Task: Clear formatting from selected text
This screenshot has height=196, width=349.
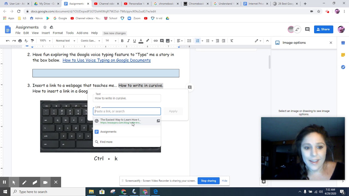Action: tap(232, 41)
